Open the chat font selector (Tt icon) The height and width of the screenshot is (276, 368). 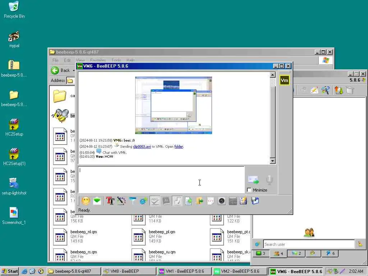point(110,201)
